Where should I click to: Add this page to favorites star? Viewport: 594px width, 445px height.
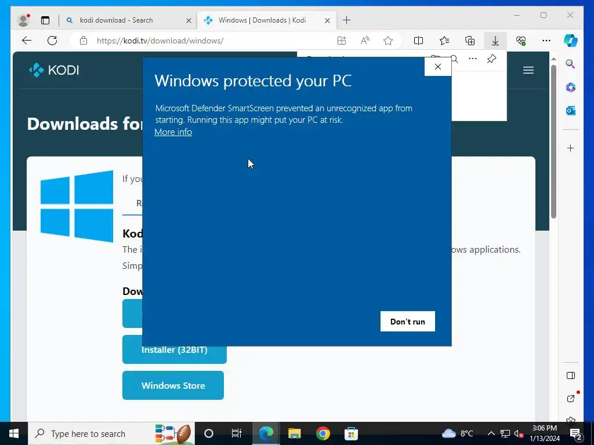[388, 41]
